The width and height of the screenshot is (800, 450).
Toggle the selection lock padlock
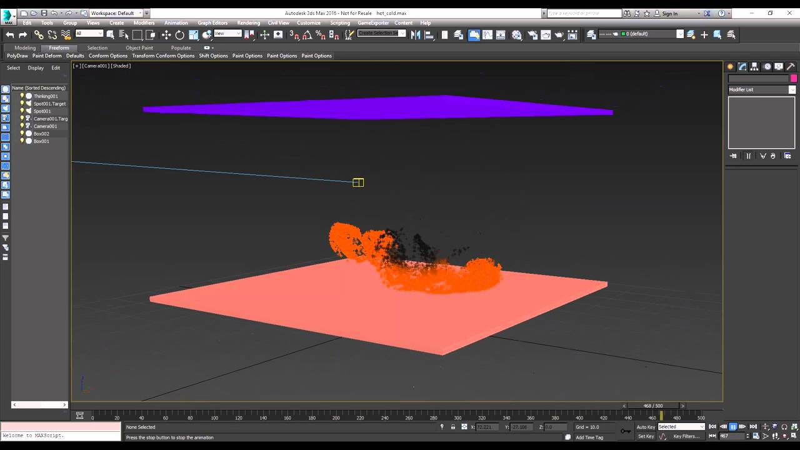pyautogui.click(x=453, y=427)
